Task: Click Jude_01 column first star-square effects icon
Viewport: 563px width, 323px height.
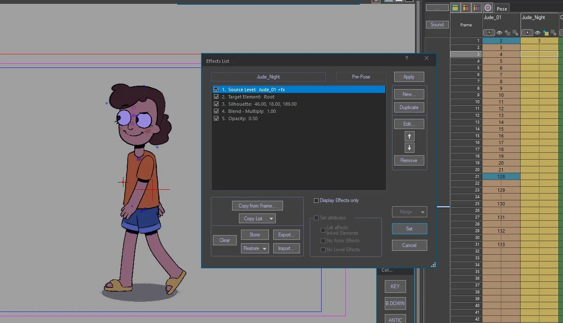Action: coord(507,33)
